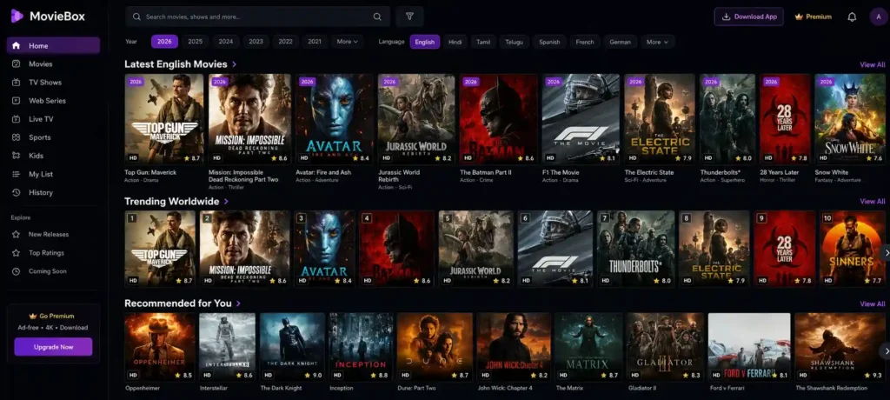The height and width of the screenshot is (400, 890).
Task: Open Sinners poster ranked 10 in Trending
Action: [x=852, y=249]
